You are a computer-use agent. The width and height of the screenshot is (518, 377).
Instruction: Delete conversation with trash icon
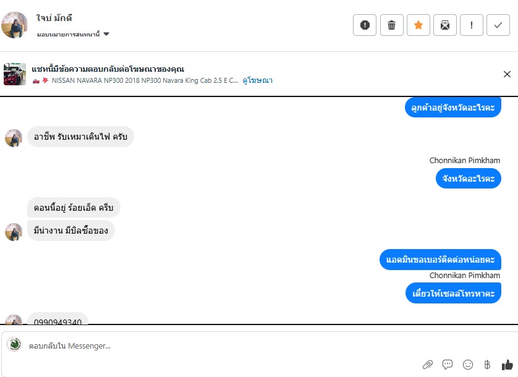point(391,25)
